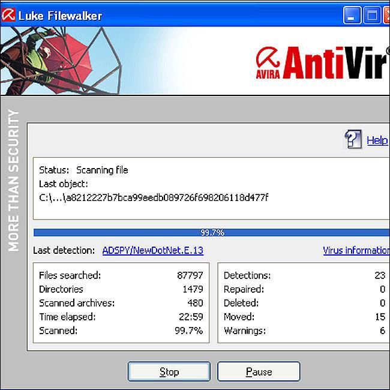390x390 pixels.
Task: Click the Scanned value 99.7%
Action: [x=189, y=331]
